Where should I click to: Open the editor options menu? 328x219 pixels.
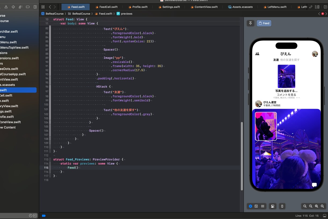point(317,7)
